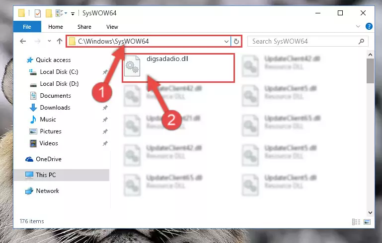Image resolution: width=382 pixels, height=243 pixels.
Task: Open Downloads in the sidebar
Action: tap(55, 108)
